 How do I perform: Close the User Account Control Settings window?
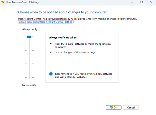tap(151, 2)
